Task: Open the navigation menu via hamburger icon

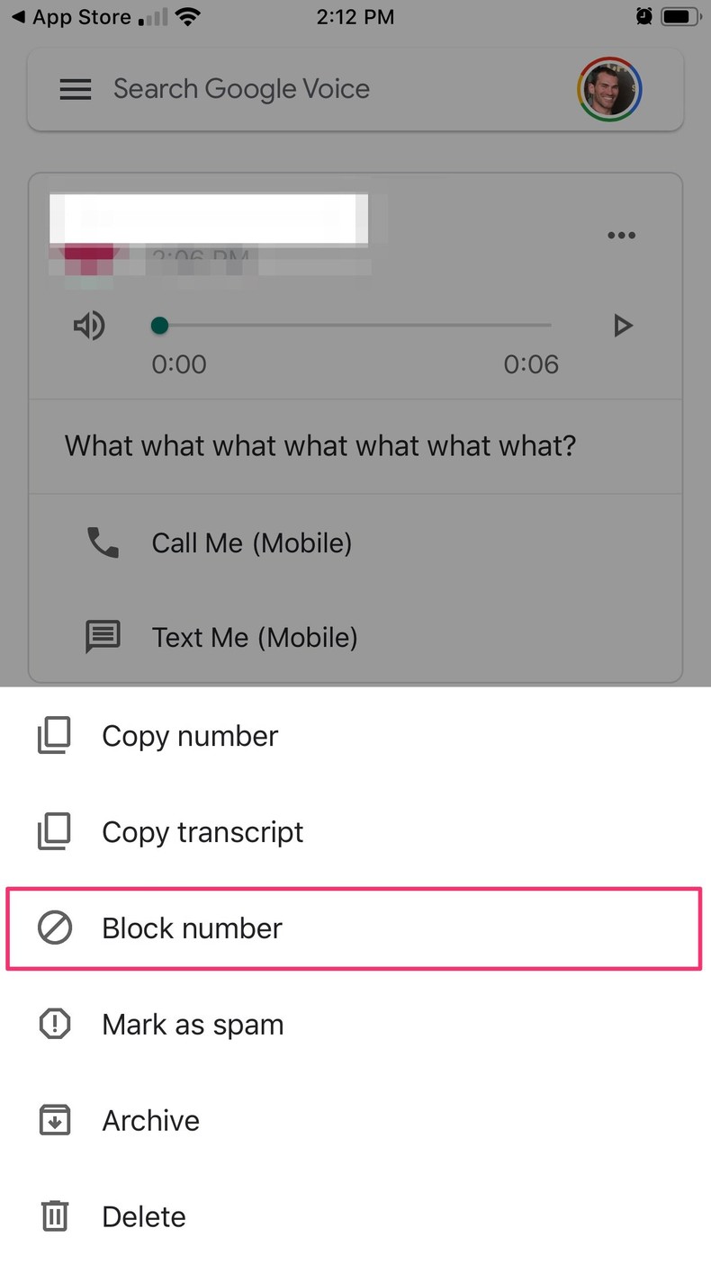Action: (x=76, y=89)
